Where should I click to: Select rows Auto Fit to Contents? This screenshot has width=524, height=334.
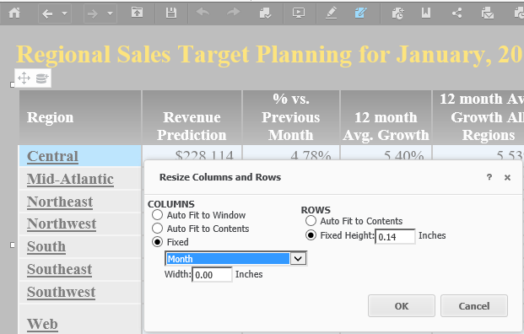pos(311,221)
